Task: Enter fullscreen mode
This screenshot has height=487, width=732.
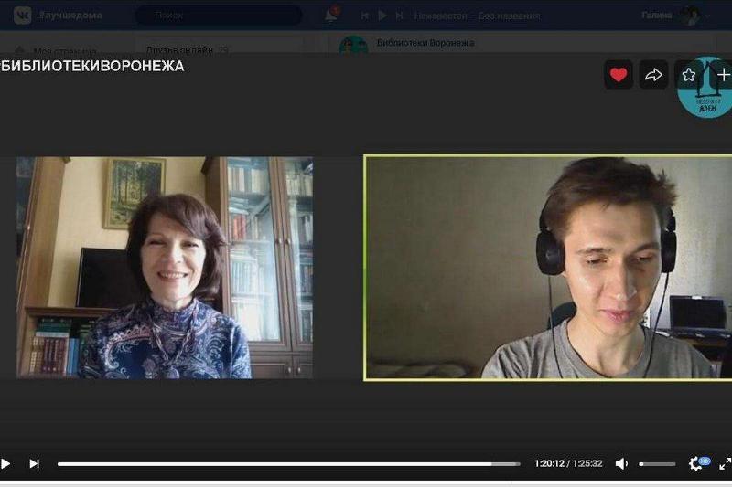Action: [726, 463]
